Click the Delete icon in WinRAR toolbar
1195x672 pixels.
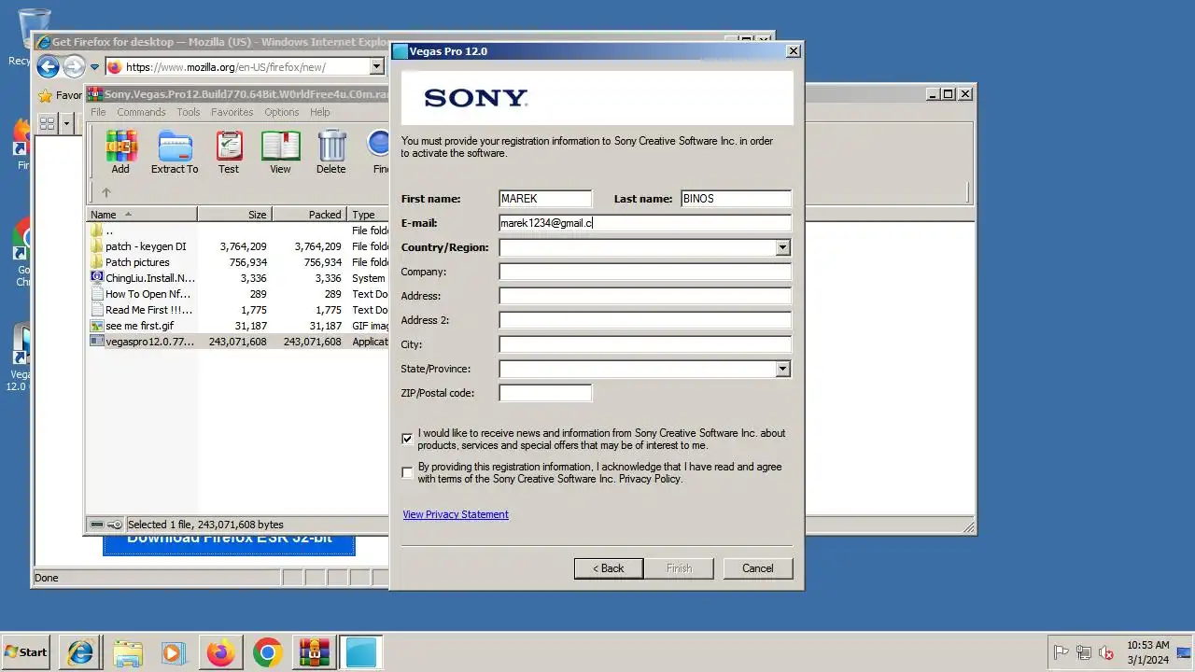tap(330, 152)
